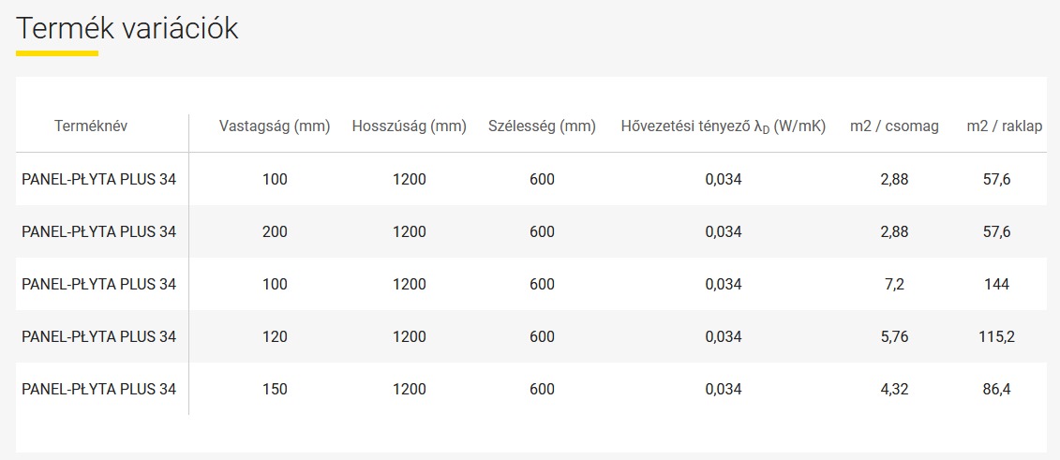Screen dimensions: 1060x460
Task: Click the 5,76 m2 per package cell
Action: (894, 336)
